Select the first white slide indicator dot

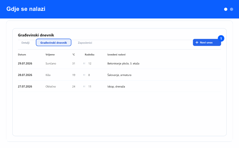(x=226, y=9)
